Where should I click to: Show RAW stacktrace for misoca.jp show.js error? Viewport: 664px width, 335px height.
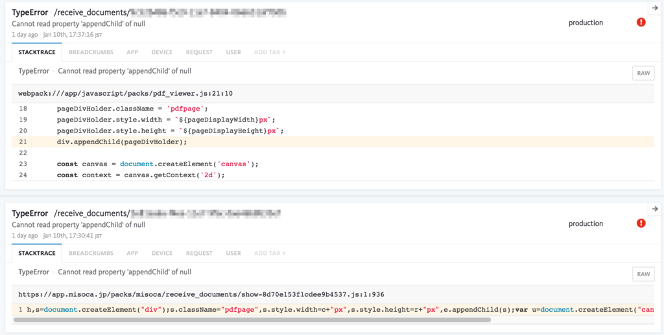click(x=643, y=274)
